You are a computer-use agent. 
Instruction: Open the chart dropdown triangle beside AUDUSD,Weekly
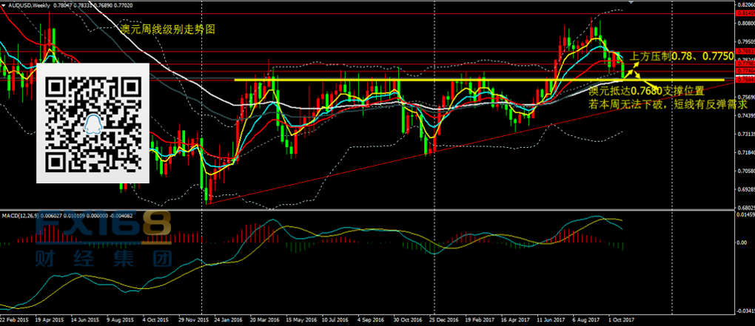(x=4, y=4)
